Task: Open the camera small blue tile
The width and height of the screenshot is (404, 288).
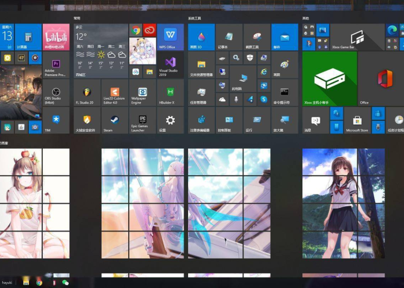Action: (35, 127)
